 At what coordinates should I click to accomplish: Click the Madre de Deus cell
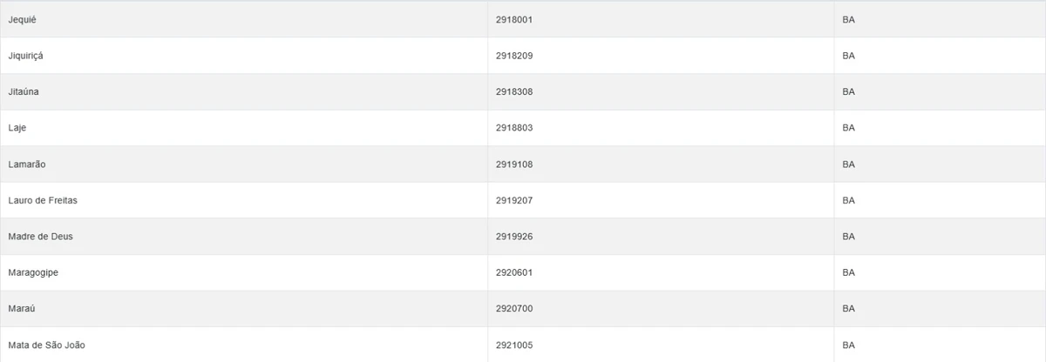[x=39, y=237]
